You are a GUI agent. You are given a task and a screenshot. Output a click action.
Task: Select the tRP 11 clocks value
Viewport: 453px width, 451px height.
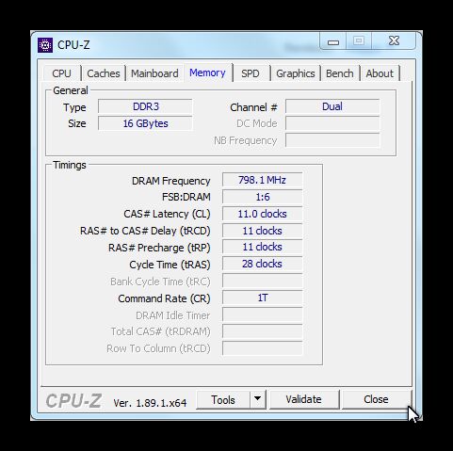coord(262,247)
